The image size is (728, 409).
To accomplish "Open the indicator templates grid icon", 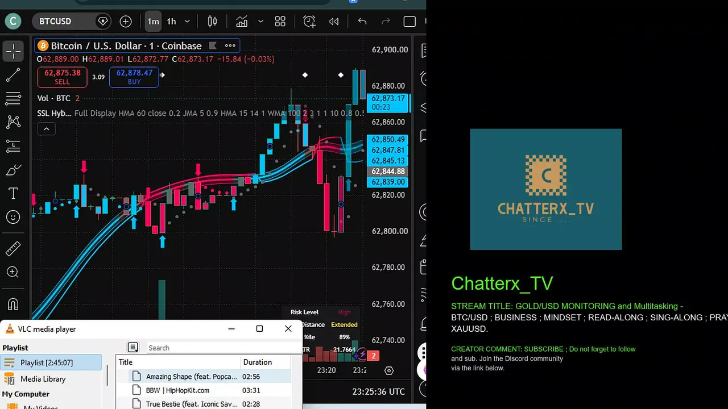I will (280, 22).
